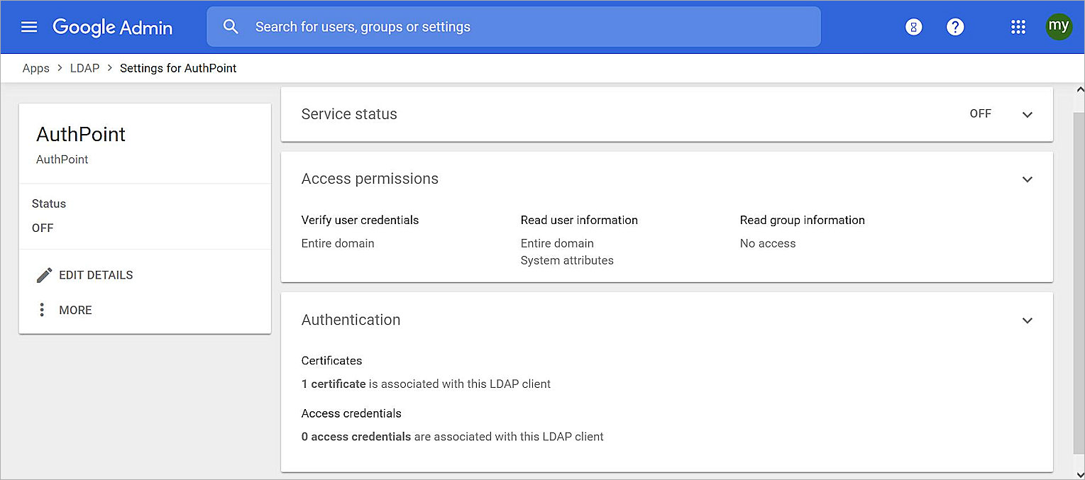The height and width of the screenshot is (480, 1085).
Task: Open the support icon beside the search bar
Action: pos(913,26)
